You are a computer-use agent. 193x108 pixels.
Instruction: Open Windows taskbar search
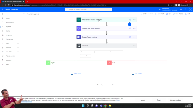tap(88, 106)
